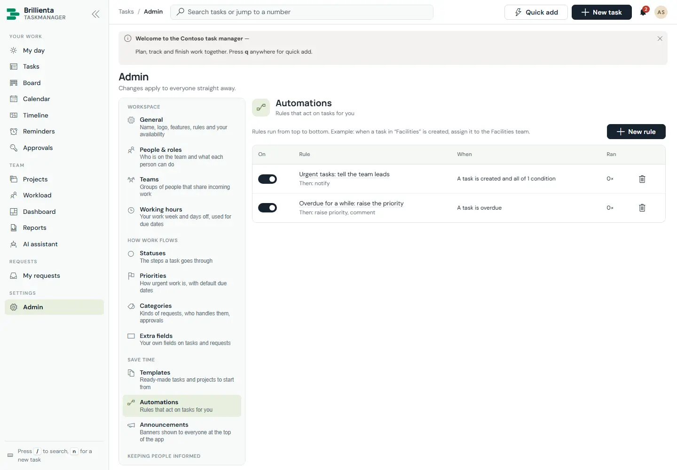Click the New rule button
The width and height of the screenshot is (677, 470).
(x=636, y=132)
